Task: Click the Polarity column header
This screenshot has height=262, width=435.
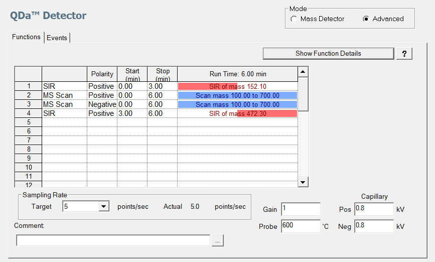Action: [x=102, y=74]
